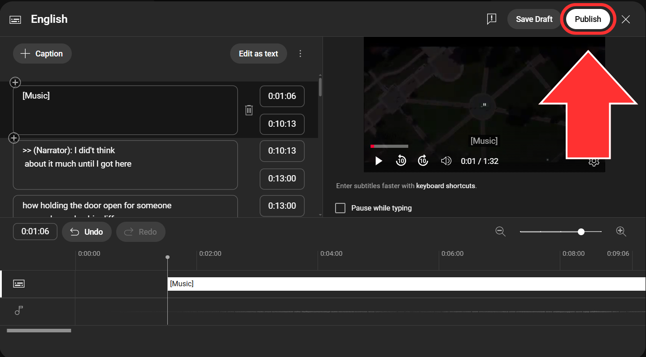This screenshot has height=357, width=646.
Task: Zoom in the timeline
Action: coord(621,232)
